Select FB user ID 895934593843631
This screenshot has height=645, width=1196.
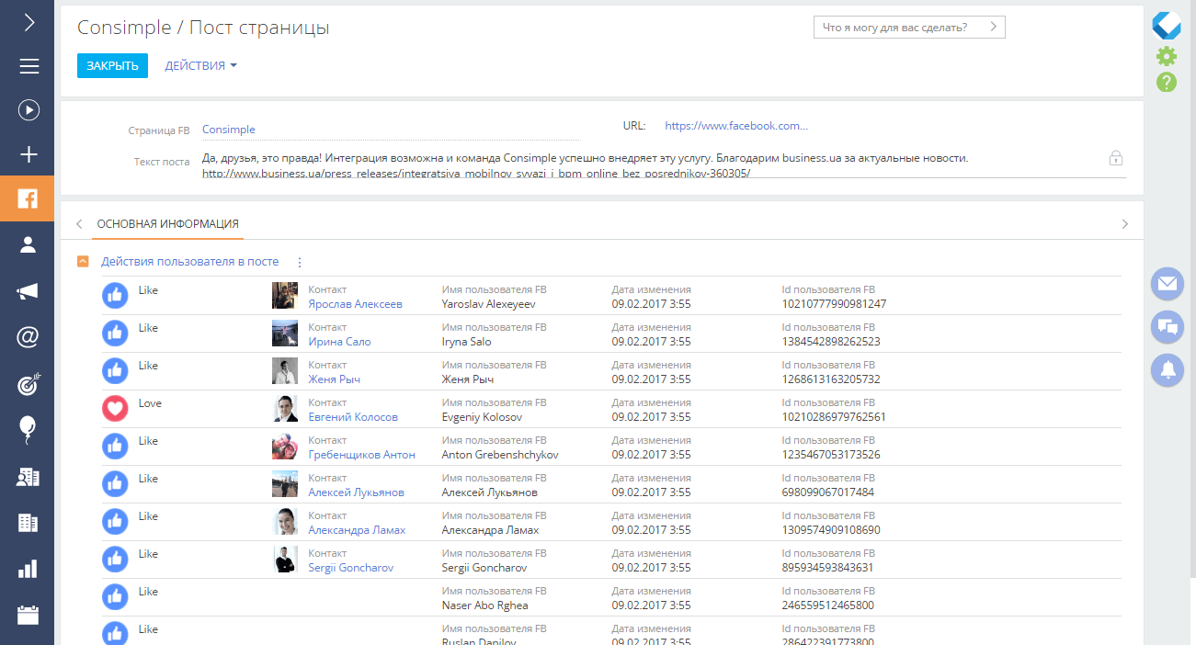pos(827,568)
